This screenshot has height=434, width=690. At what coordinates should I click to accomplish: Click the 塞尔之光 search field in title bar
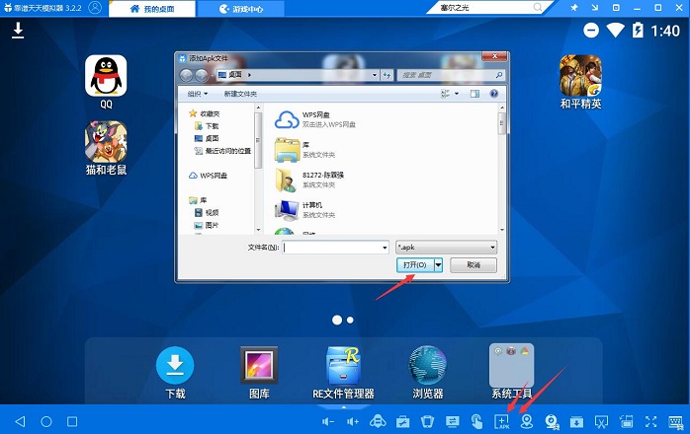point(489,8)
